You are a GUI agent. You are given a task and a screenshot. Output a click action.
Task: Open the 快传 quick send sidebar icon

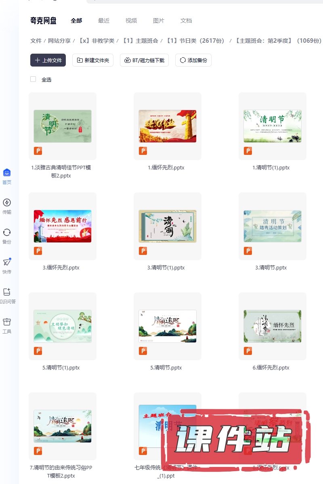7,263
